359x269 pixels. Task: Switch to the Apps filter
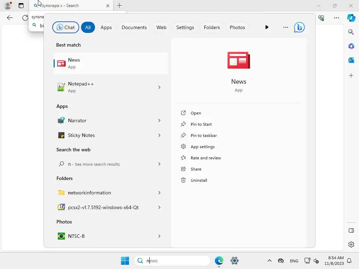coord(106,27)
